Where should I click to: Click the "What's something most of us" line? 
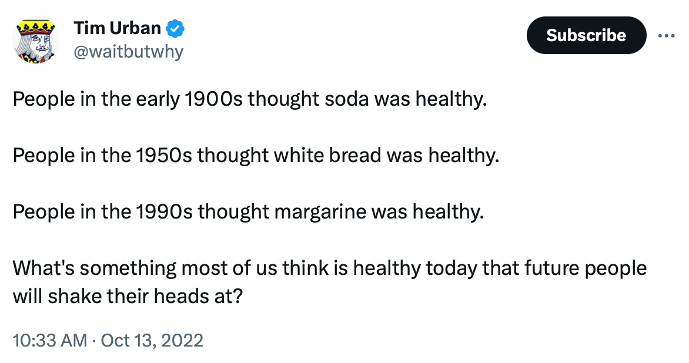pyautogui.click(x=330, y=268)
